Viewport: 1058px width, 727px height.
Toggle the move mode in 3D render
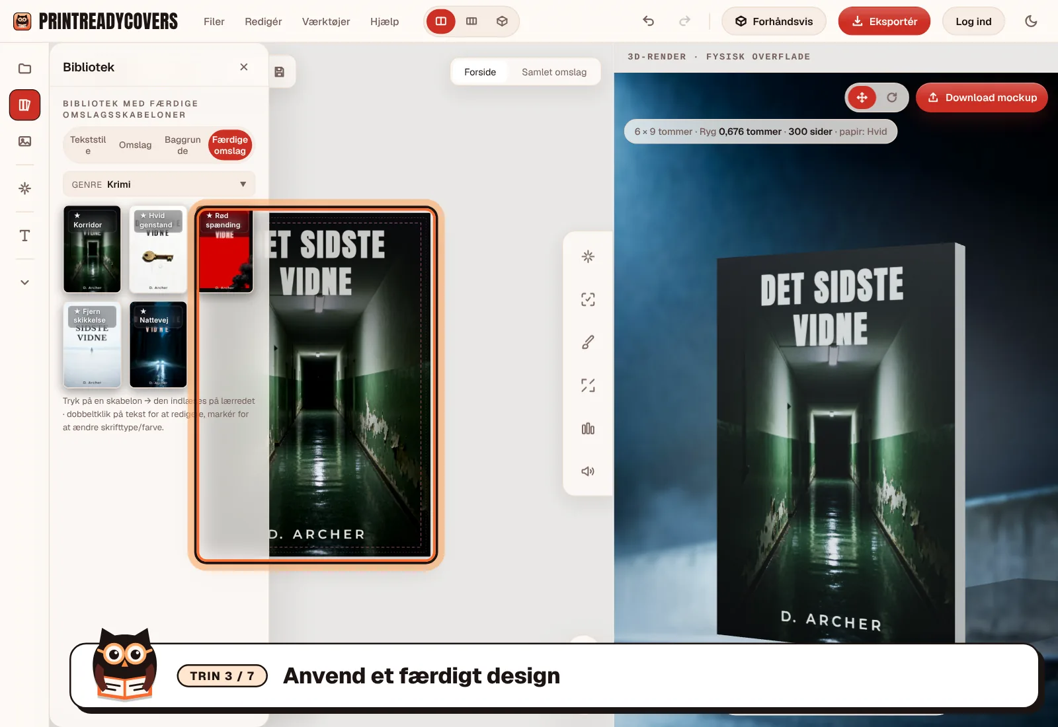(x=862, y=98)
